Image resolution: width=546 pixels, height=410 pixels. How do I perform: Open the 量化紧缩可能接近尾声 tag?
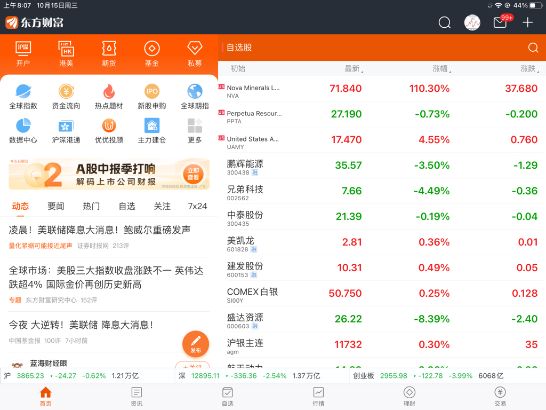pos(41,246)
